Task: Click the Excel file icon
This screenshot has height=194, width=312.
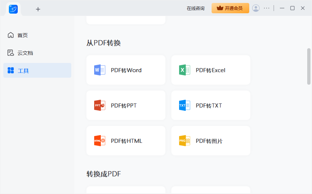Action: point(185,70)
